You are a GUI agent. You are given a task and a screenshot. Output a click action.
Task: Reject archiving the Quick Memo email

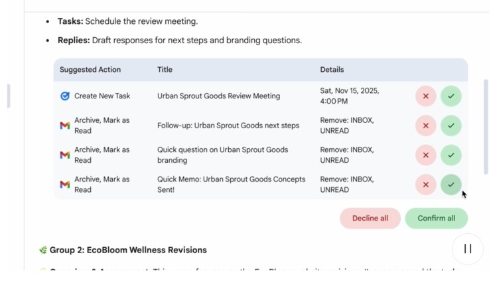point(425,185)
